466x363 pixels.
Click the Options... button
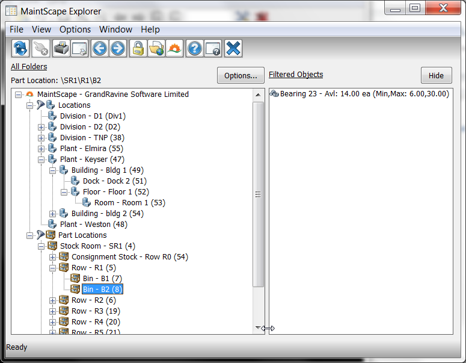[241, 76]
